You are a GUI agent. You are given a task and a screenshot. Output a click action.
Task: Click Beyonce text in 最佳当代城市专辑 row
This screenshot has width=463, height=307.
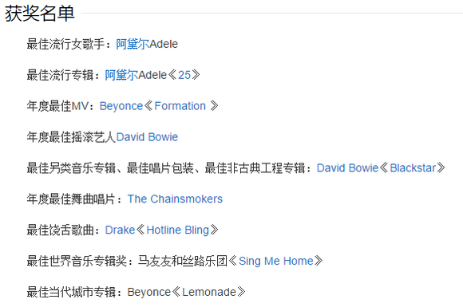[149, 293]
